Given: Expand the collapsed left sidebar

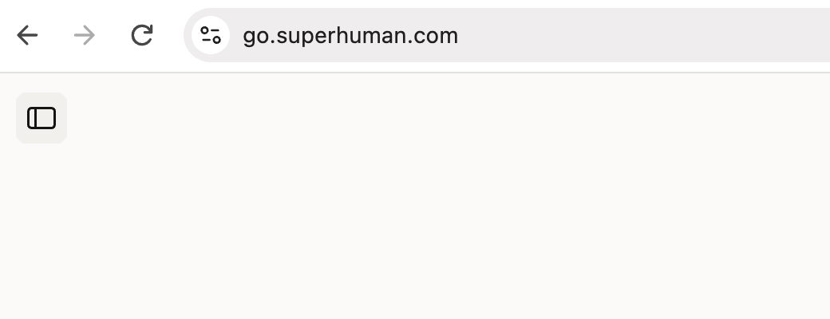Looking at the screenshot, I should click(41, 118).
